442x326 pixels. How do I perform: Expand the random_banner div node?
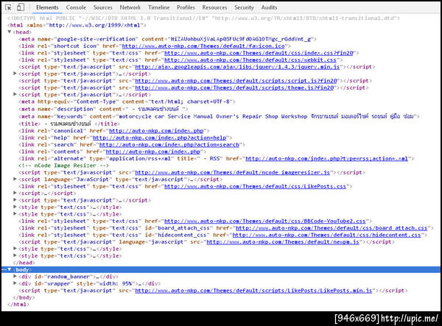[15, 277]
